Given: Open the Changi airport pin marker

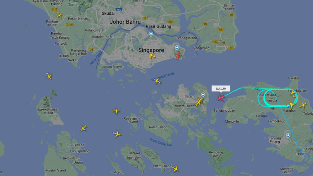Looking at the screenshot, I should 177,48.
